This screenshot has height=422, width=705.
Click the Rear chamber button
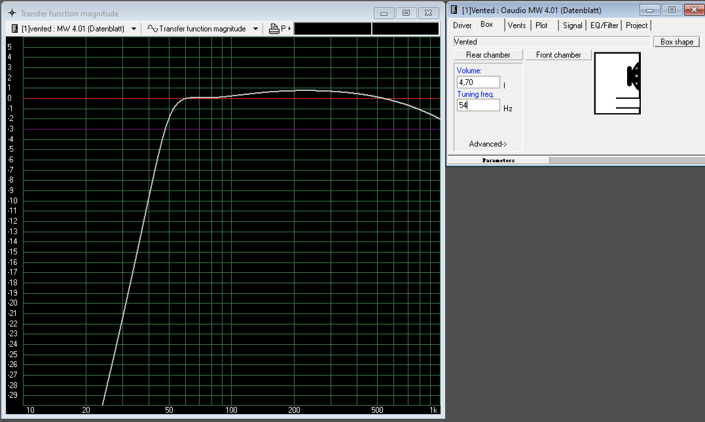[488, 55]
